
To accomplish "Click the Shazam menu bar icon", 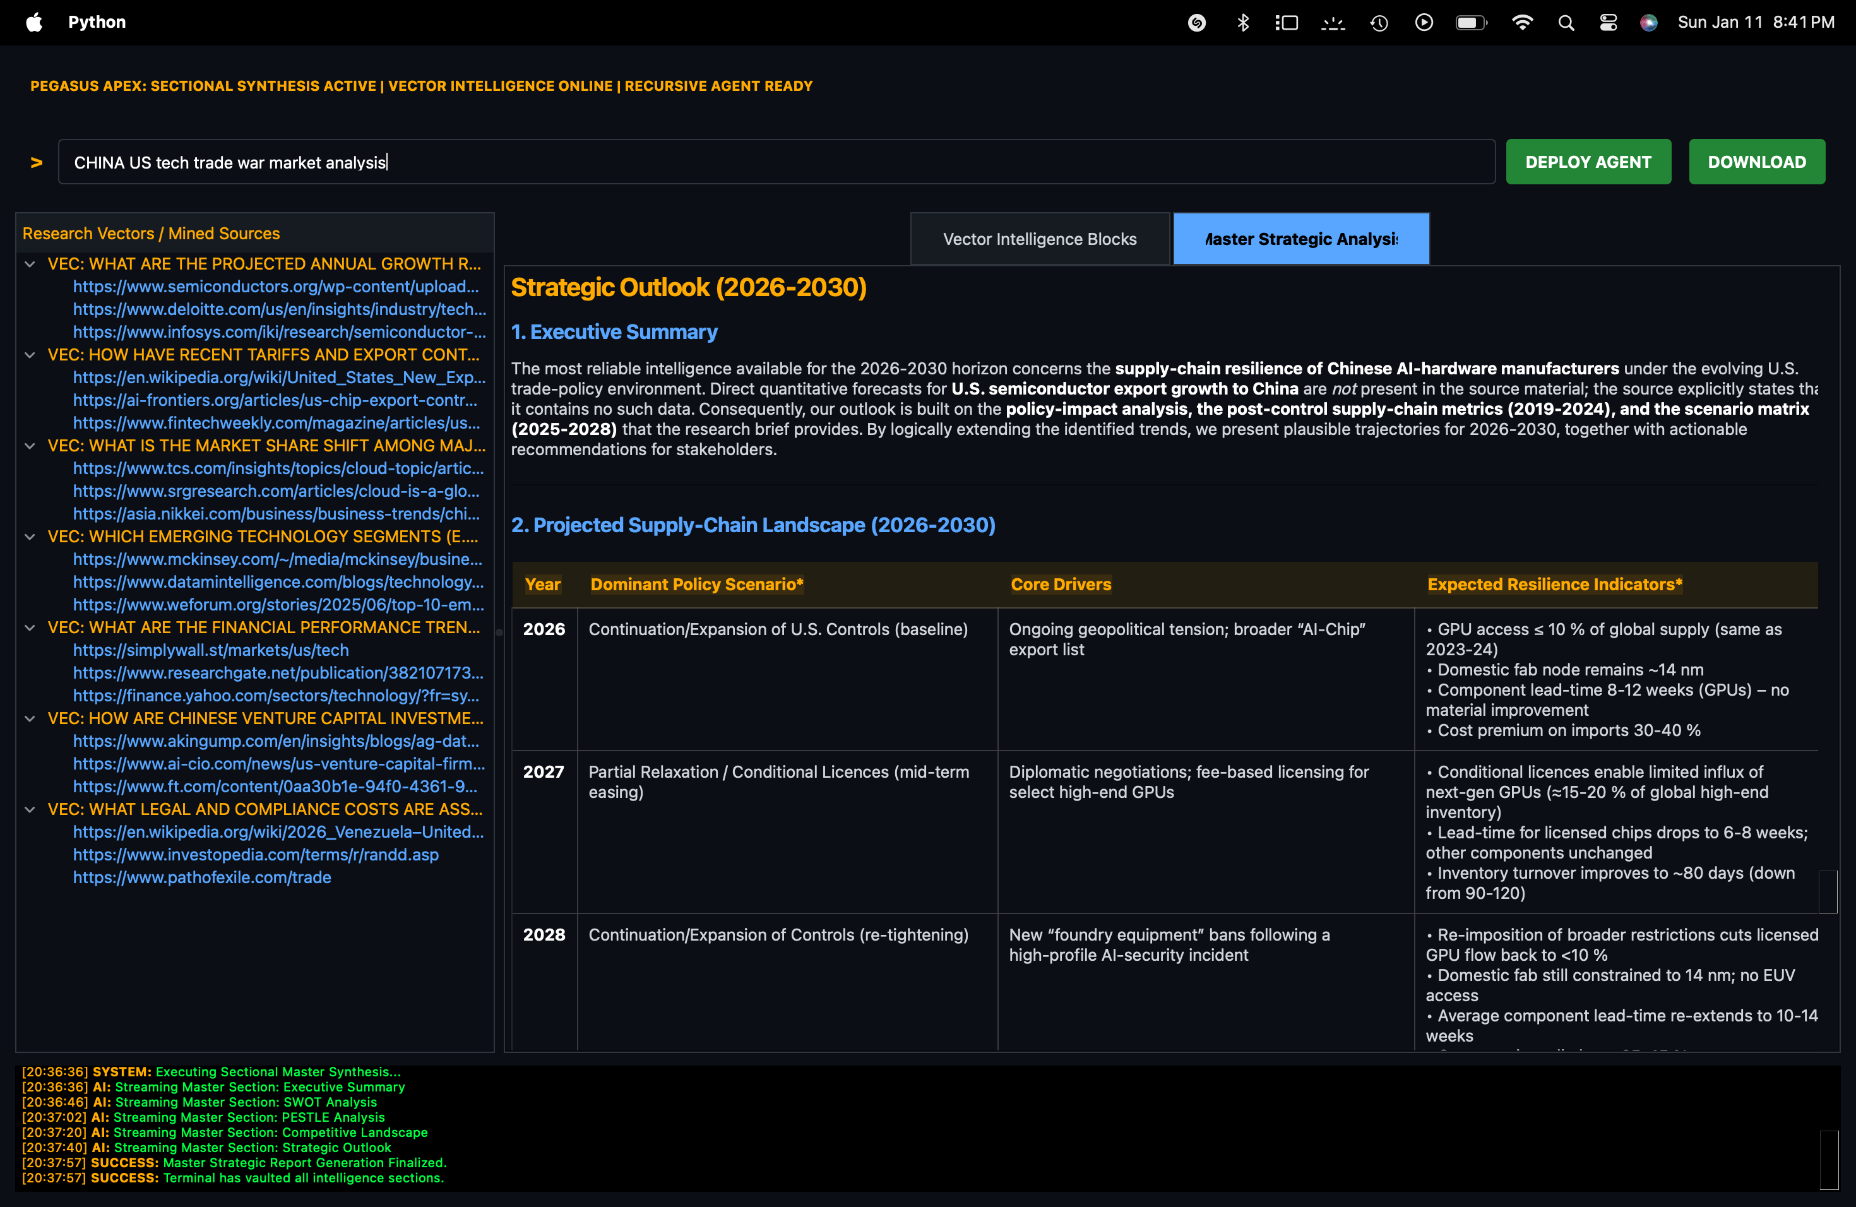I will coord(1197,23).
